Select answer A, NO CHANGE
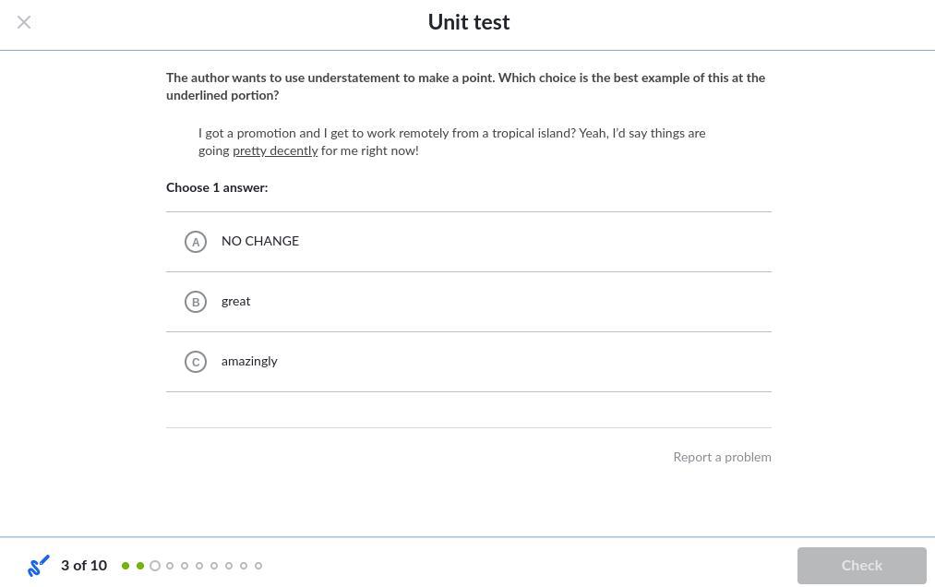 [x=196, y=242]
